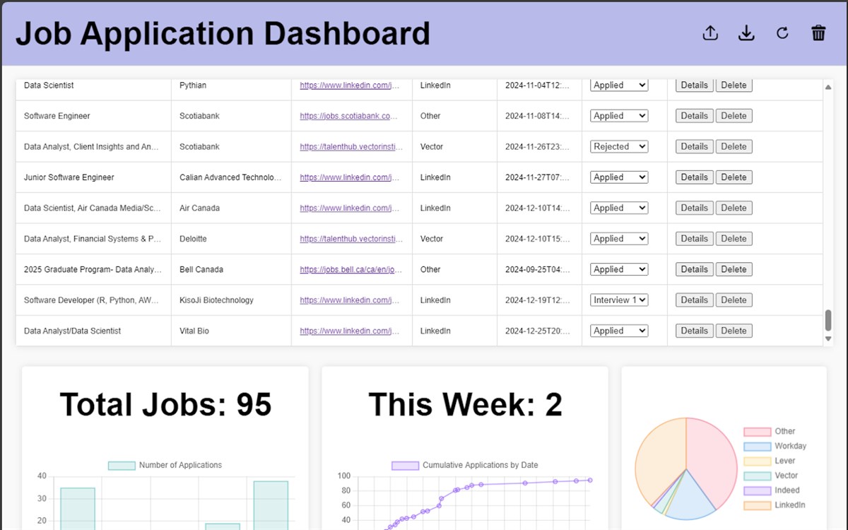Open Bell Canada jobs.bell.ca link
The image size is (848, 530).
click(351, 269)
